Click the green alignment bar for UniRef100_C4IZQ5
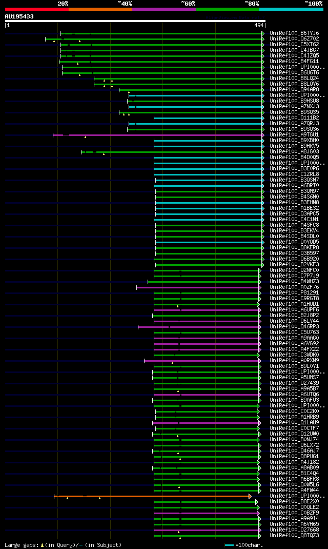 click(x=161, y=56)
